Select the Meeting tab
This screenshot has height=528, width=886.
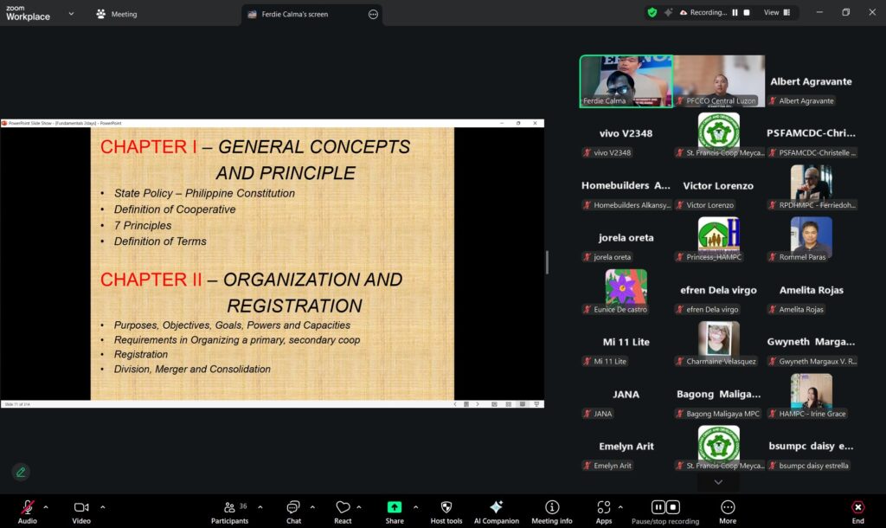click(117, 14)
